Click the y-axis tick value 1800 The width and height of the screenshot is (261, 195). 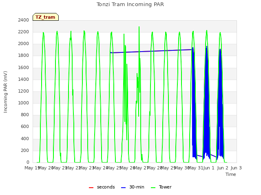click(x=24, y=56)
